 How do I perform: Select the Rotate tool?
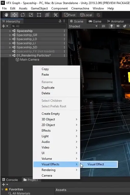click(23, 15)
